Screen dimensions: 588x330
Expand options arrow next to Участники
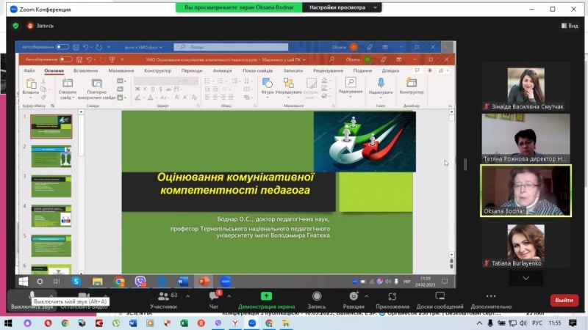[x=187, y=296]
